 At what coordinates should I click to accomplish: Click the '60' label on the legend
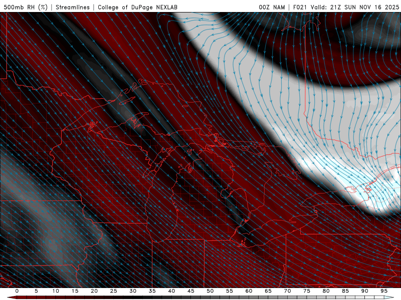[x=249, y=291]
